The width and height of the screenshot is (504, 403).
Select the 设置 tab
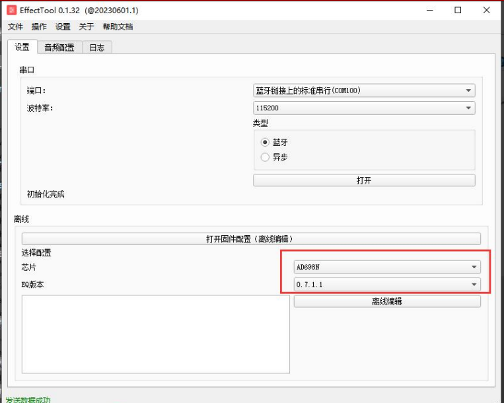point(22,47)
